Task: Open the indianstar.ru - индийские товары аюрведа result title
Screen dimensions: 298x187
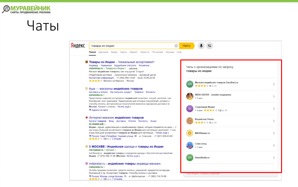Action: tap(125, 164)
